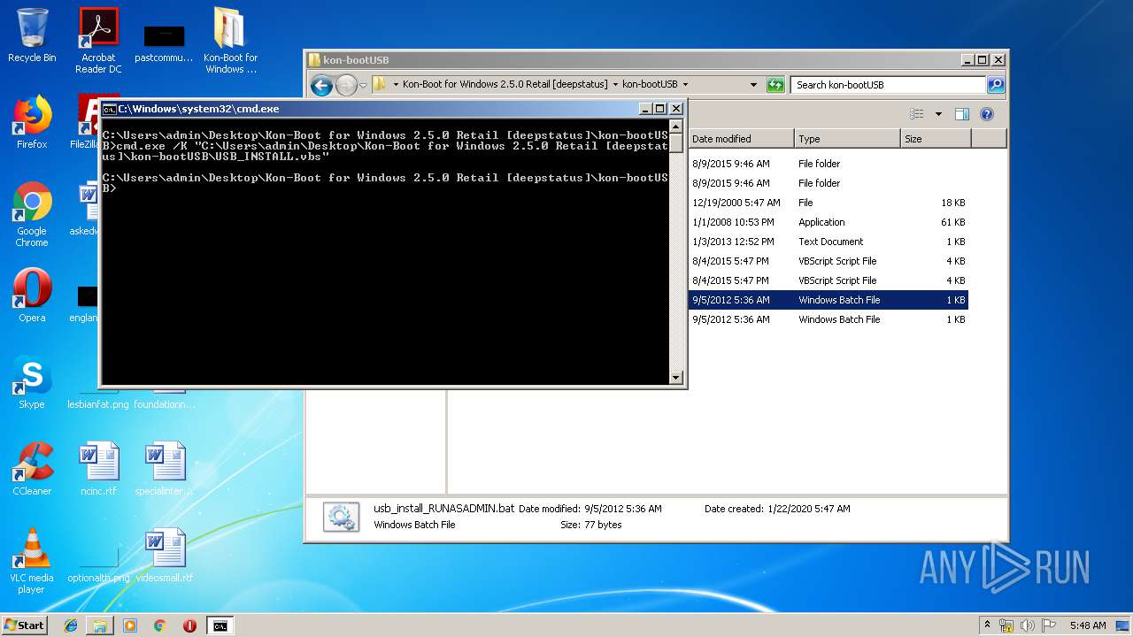Open Opera browser desktop shortcut
This screenshot has height=637, width=1133.
pos(32,296)
